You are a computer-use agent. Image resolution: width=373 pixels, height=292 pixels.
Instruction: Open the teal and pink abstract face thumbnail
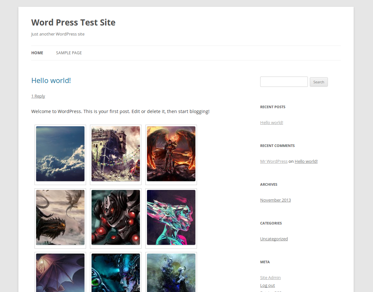coord(171,217)
